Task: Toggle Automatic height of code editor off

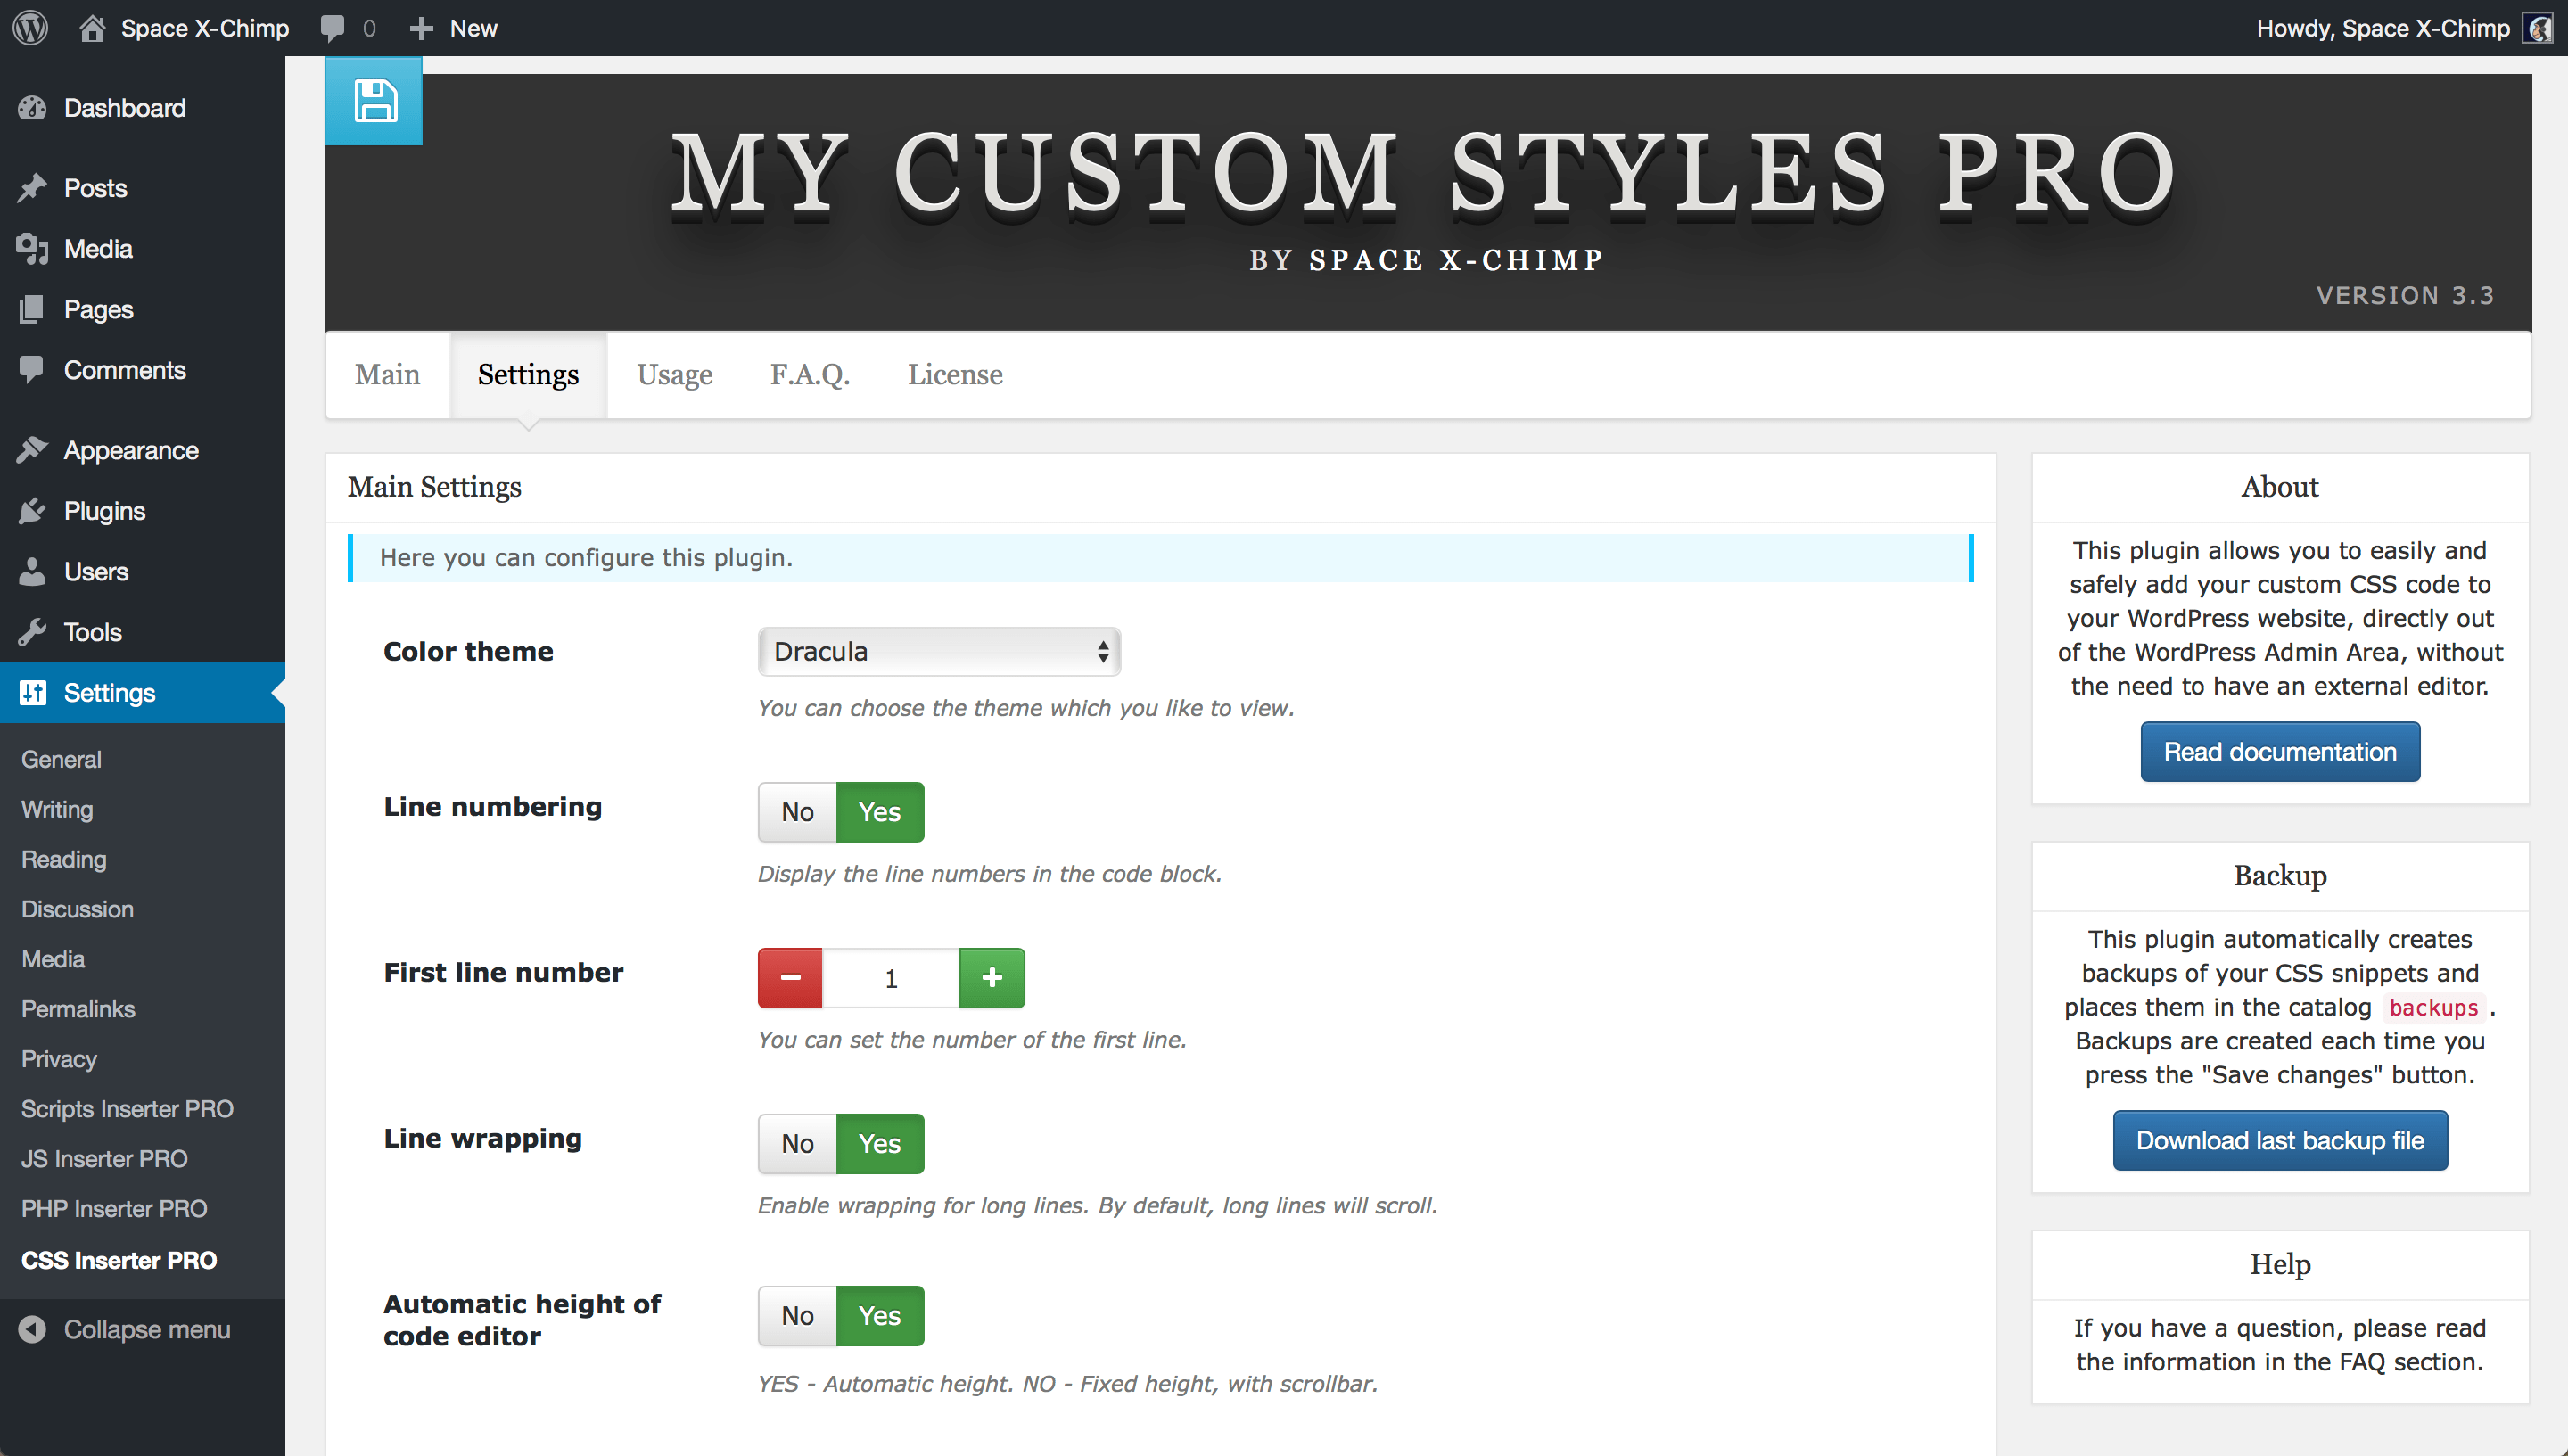Action: click(797, 1315)
